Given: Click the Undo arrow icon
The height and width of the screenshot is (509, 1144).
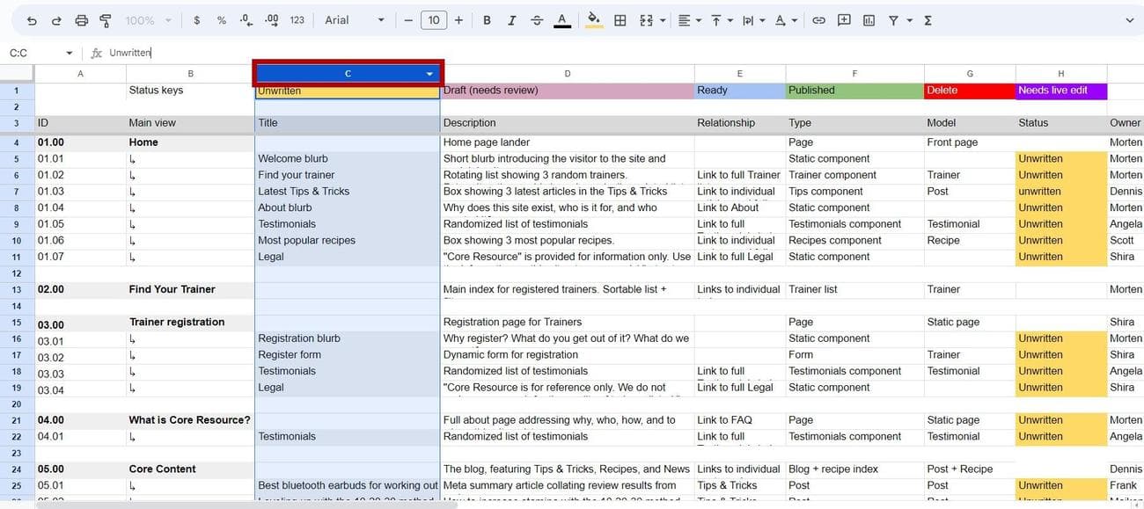Looking at the screenshot, I should 32,20.
